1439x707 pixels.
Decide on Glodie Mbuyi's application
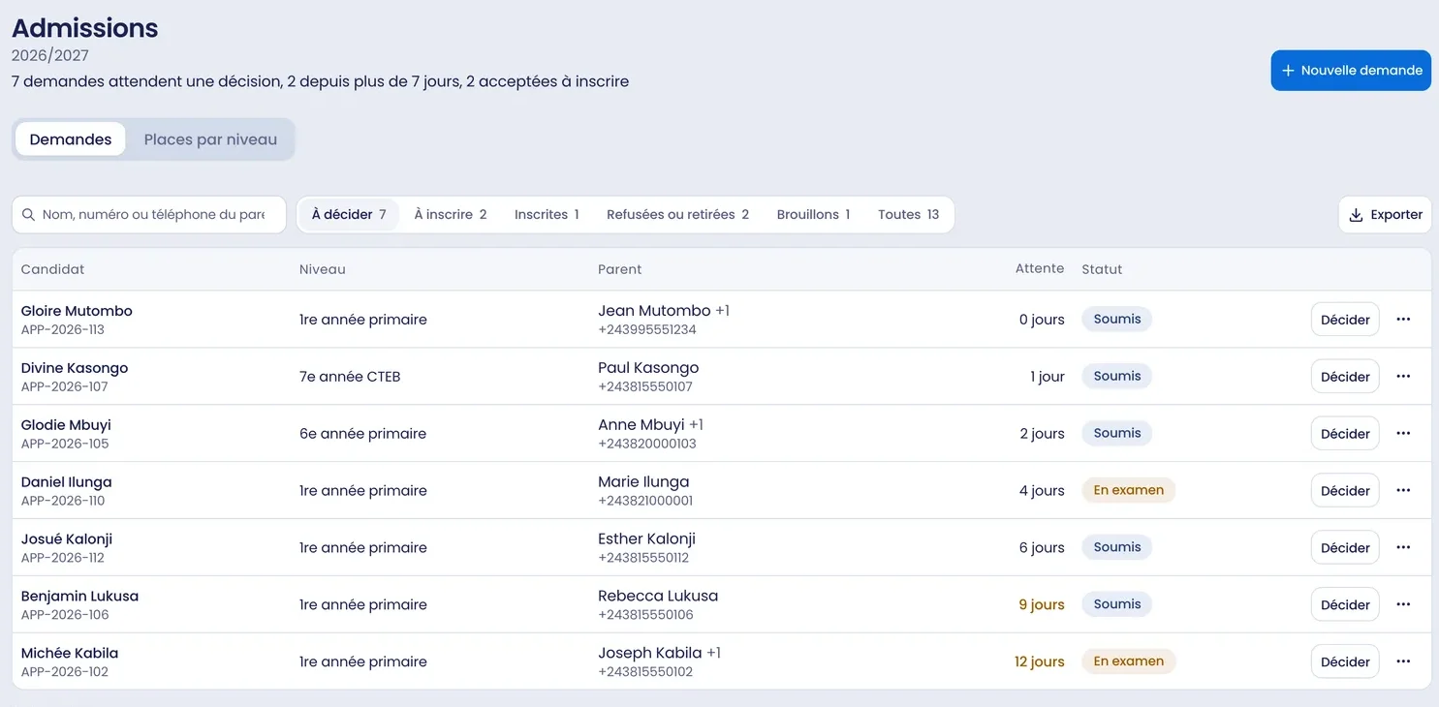point(1345,434)
